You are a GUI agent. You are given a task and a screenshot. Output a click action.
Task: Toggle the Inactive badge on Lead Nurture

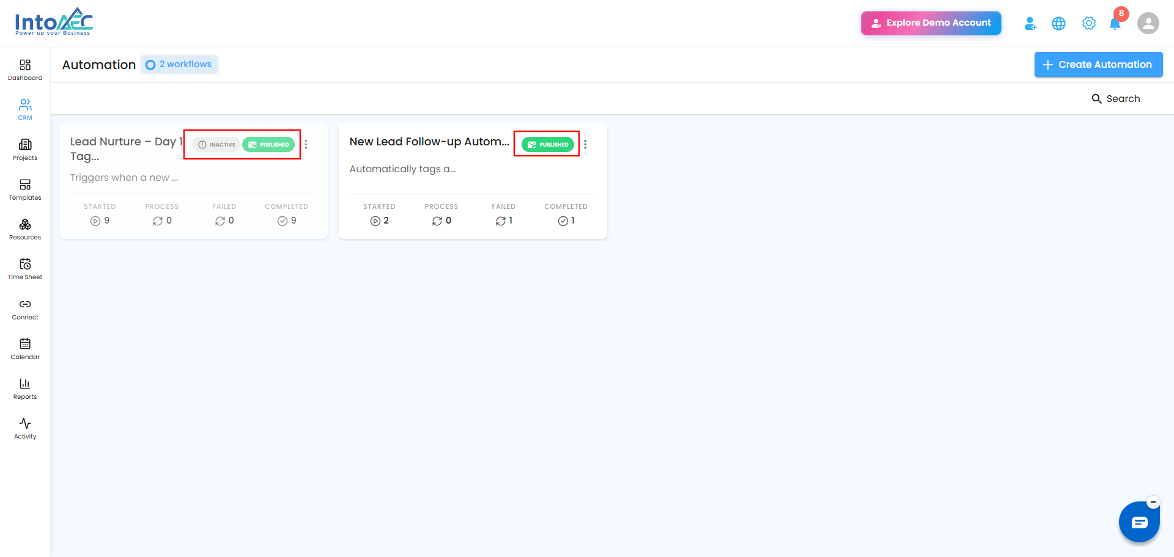tap(217, 145)
